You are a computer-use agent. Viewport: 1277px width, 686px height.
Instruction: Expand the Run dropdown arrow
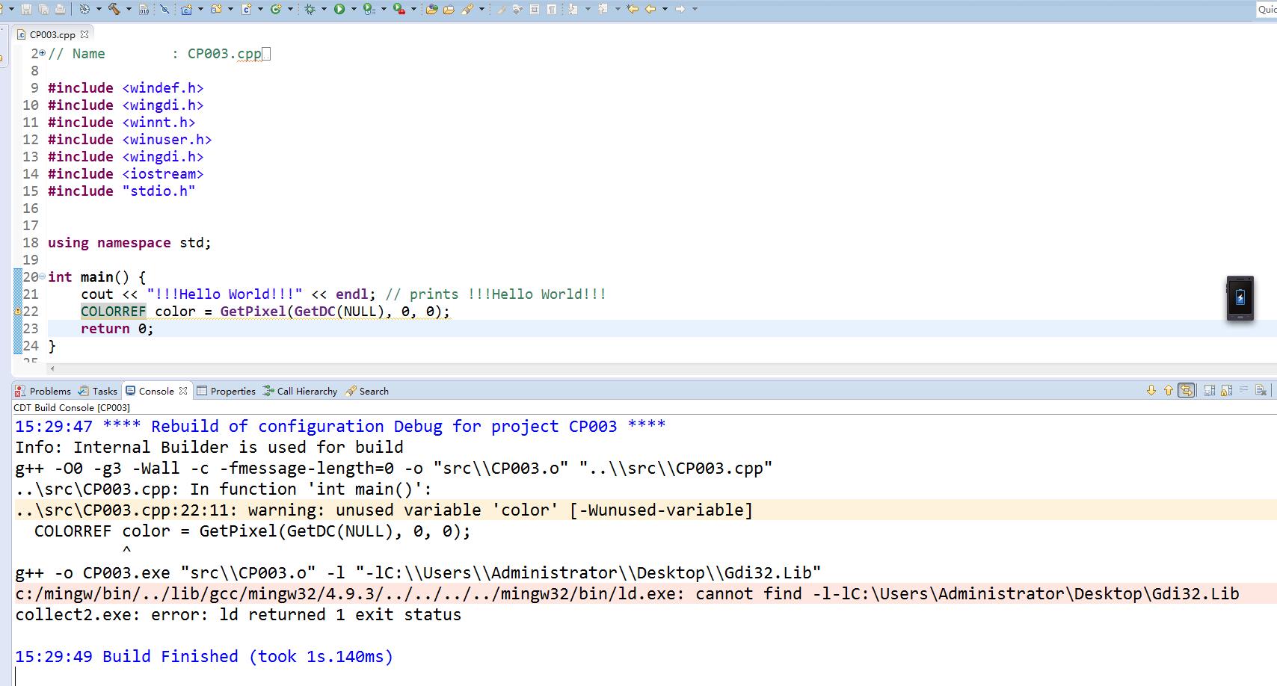pos(354,9)
